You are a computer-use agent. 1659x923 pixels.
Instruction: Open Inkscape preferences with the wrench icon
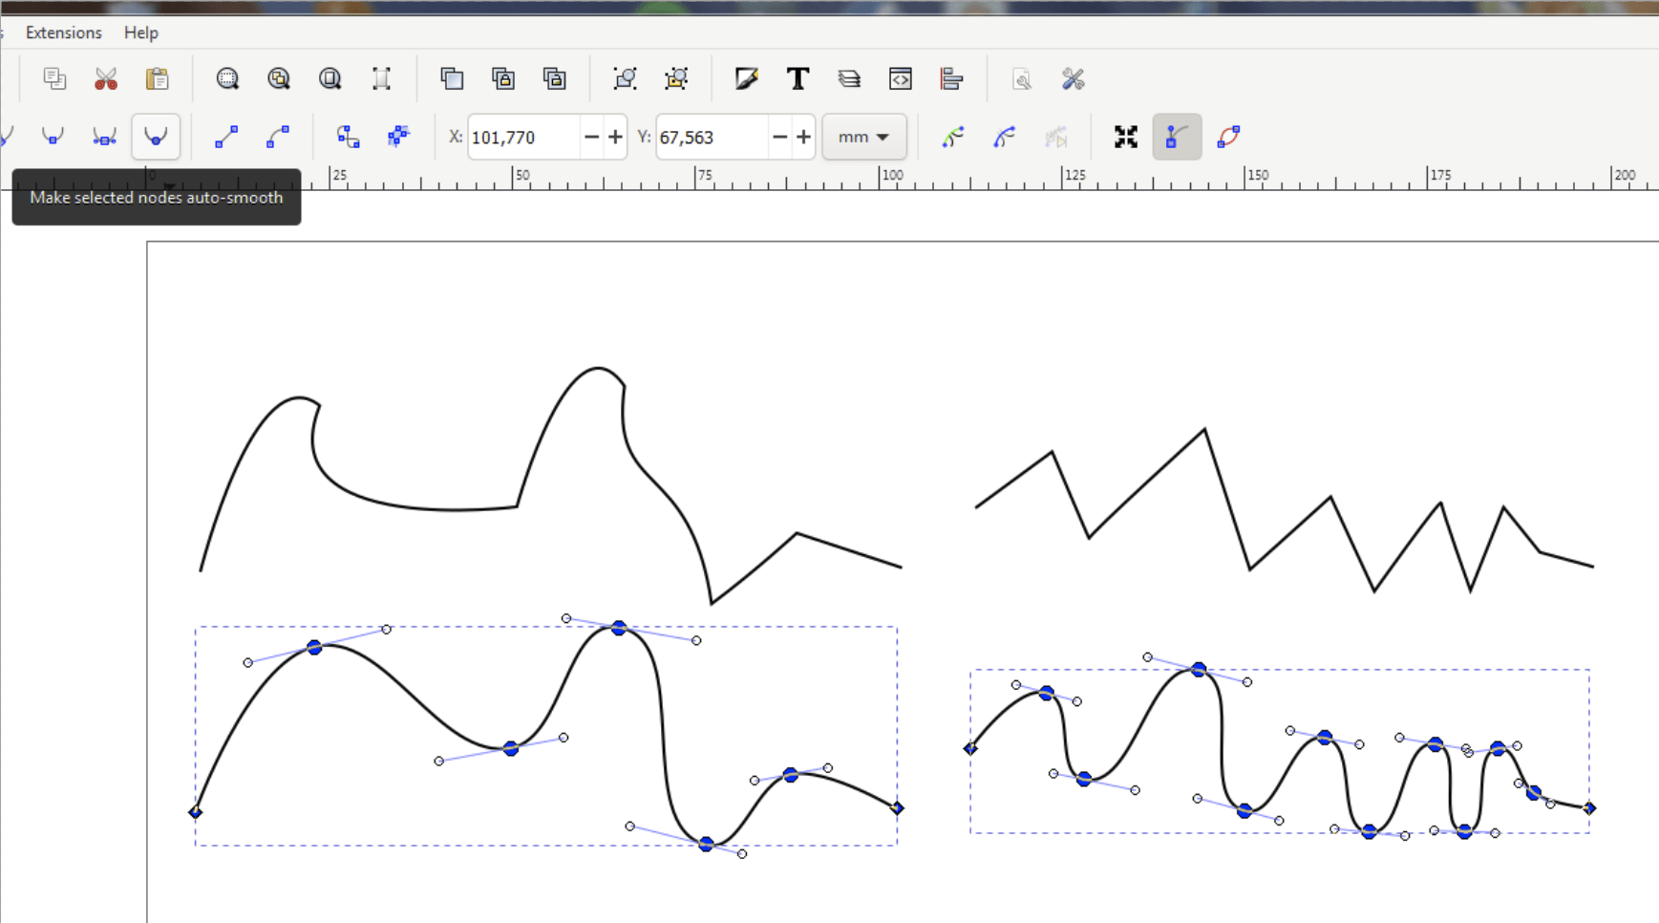(x=1074, y=78)
